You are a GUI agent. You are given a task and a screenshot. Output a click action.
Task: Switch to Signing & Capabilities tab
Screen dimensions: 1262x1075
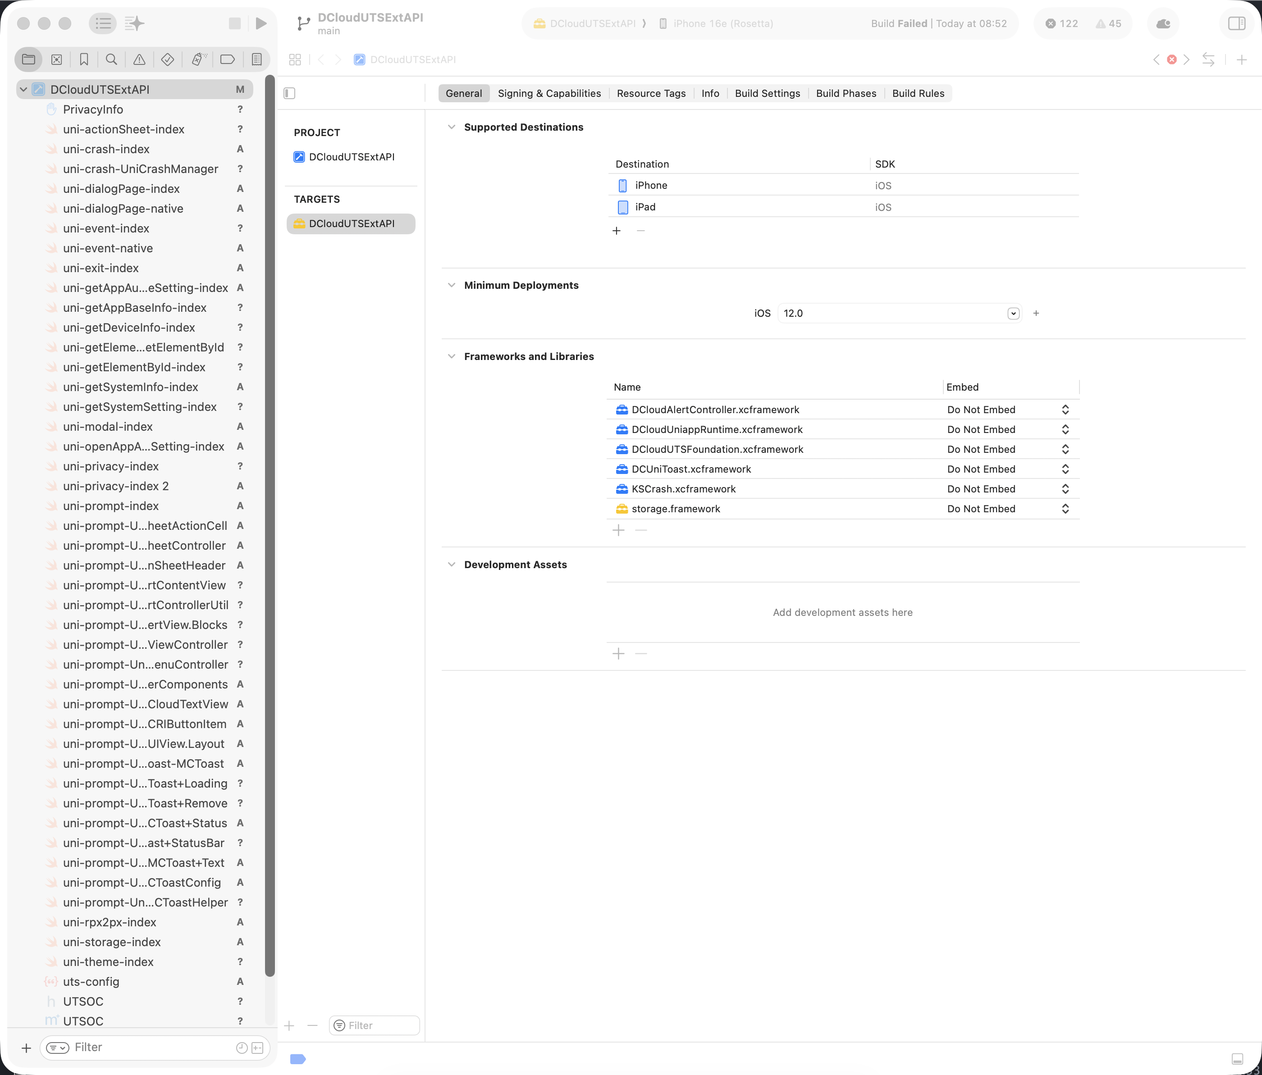tap(549, 93)
